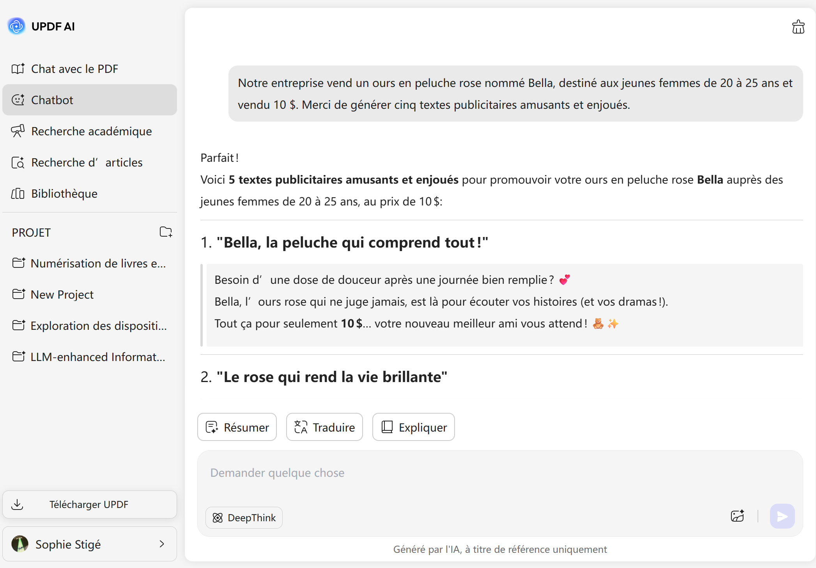Image resolution: width=816 pixels, height=568 pixels.
Task: Click the download icon beside Télécharger UPDF
Action: 17,504
